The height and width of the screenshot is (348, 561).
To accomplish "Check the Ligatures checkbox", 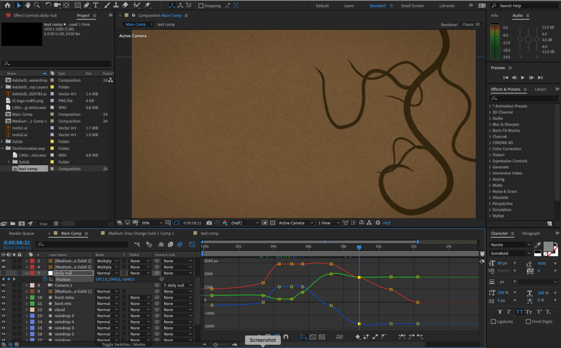I will pos(493,322).
